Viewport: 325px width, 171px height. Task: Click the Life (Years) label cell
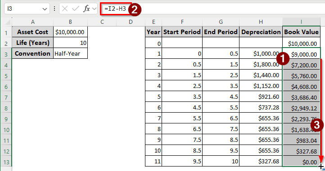32,43
